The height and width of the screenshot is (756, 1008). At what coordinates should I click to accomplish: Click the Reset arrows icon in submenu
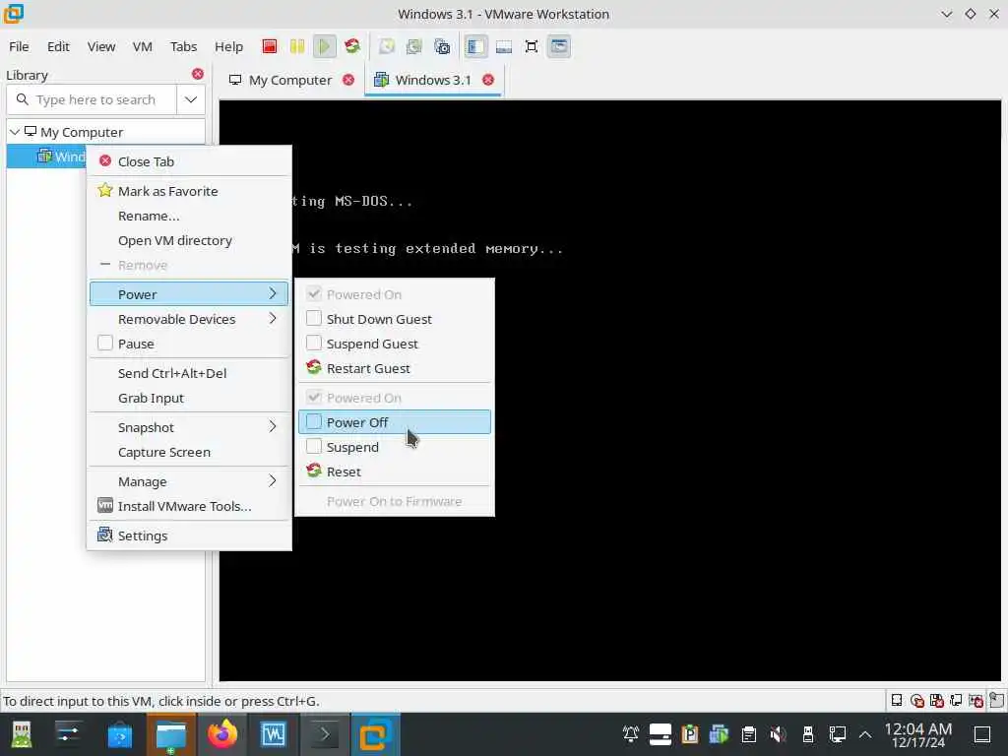pyautogui.click(x=314, y=471)
